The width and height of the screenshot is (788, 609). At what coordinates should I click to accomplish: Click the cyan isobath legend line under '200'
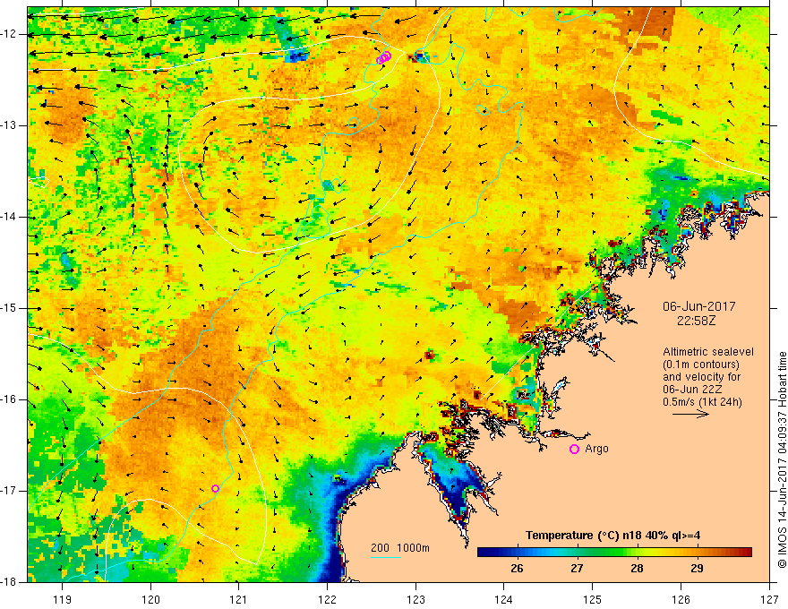tap(385, 557)
